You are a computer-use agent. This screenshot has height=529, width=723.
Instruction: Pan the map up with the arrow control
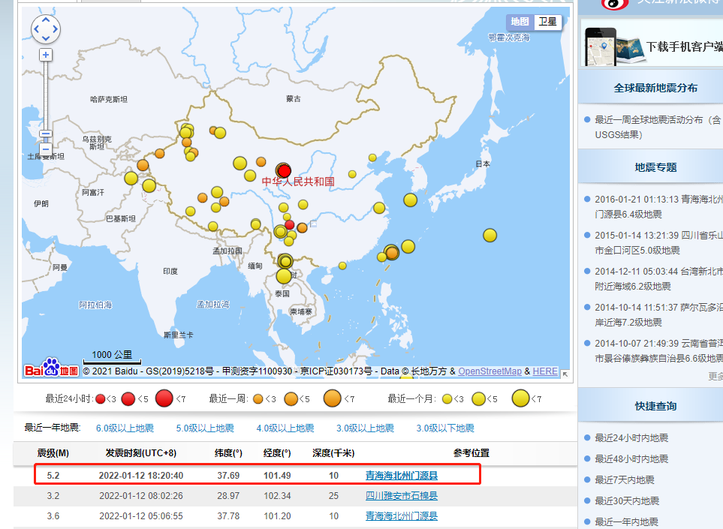(x=46, y=20)
